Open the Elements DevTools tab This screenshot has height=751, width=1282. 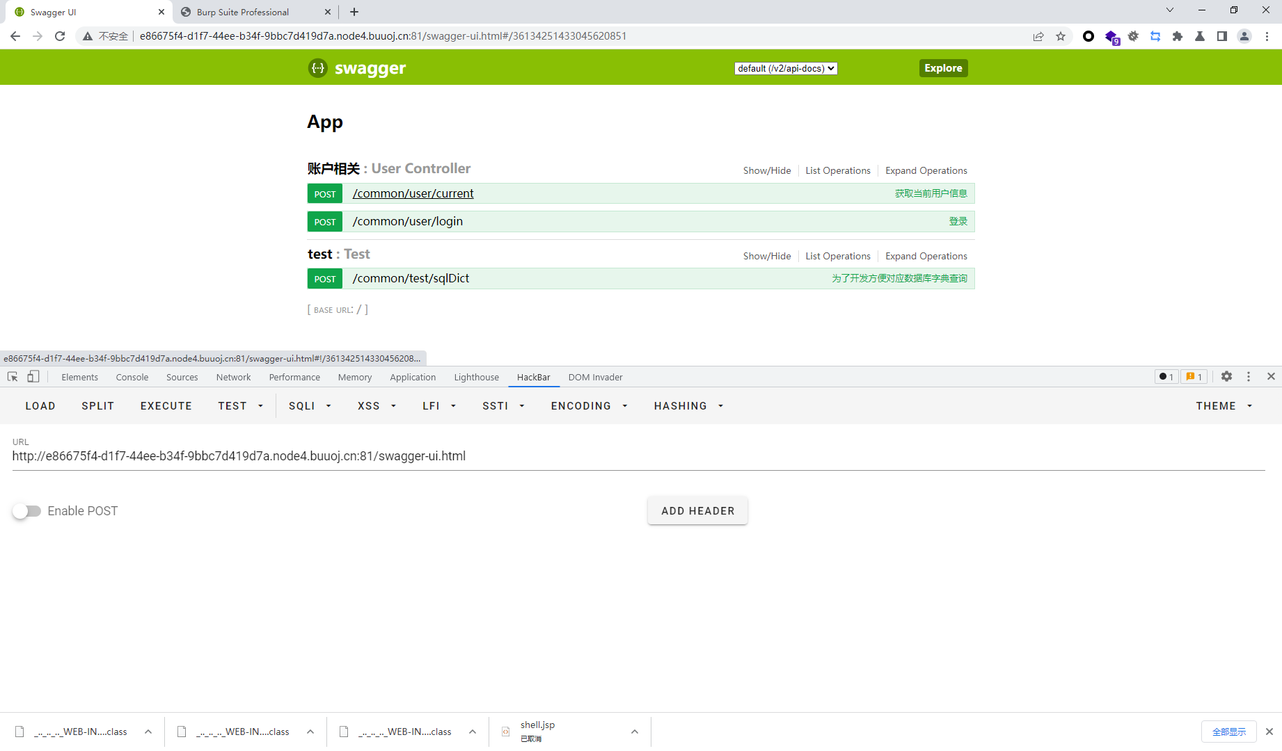coord(80,377)
